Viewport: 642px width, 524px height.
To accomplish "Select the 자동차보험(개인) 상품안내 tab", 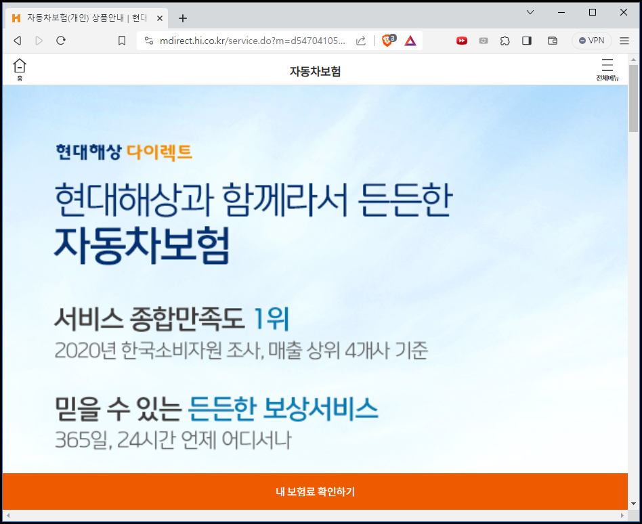I will click(87, 18).
